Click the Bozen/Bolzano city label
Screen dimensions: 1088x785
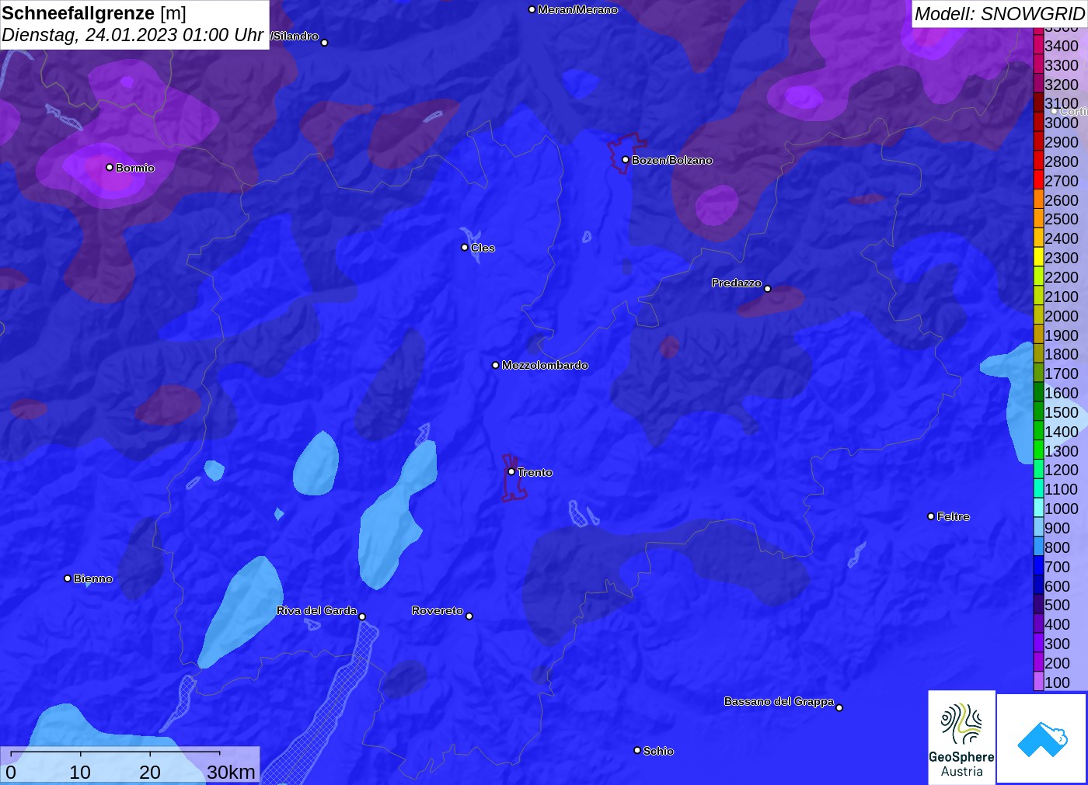pyautogui.click(x=671, y=160)
